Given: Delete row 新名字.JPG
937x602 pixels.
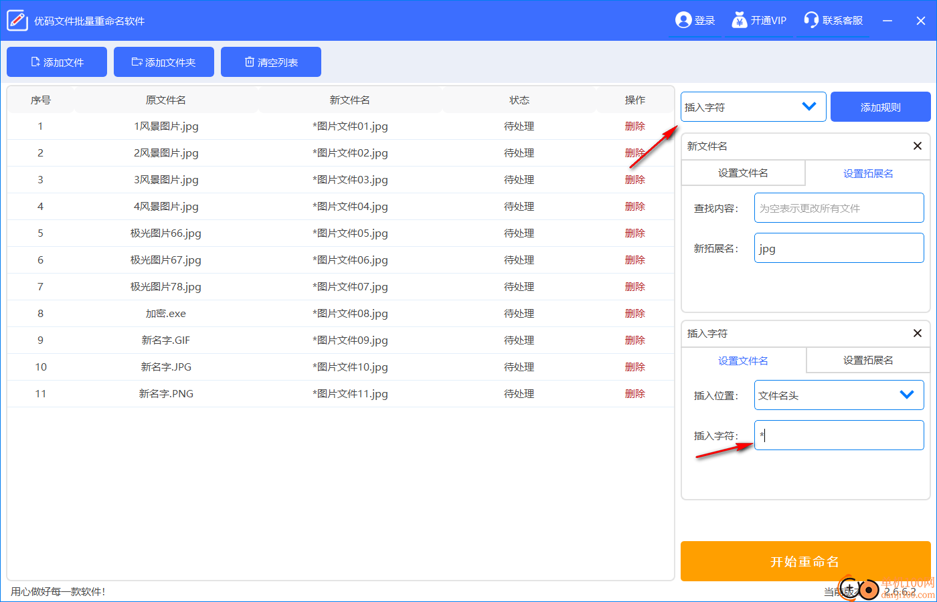Looking at the screenshot, I should pyautogui.click(x=635, y=367).
